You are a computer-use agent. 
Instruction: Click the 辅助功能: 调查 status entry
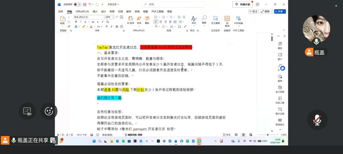133,135
